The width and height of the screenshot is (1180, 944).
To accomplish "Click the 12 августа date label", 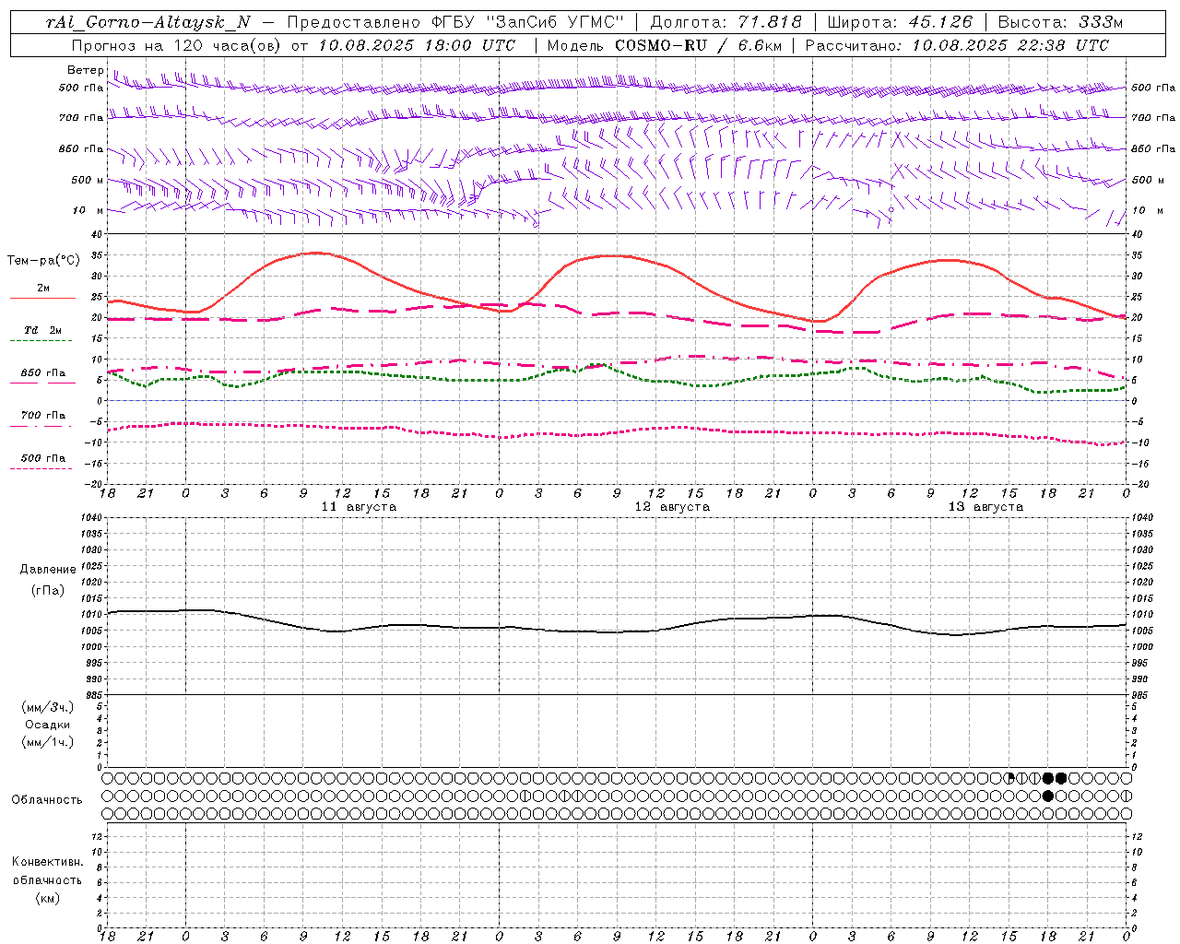I will pos(672,507).
